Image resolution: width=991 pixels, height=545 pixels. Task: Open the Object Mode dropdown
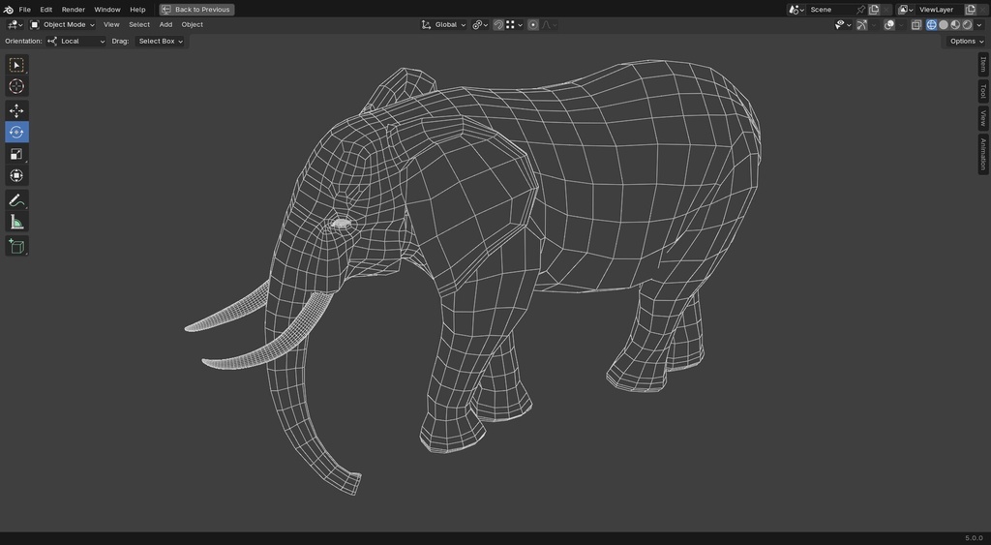click(x=62, y=24)
